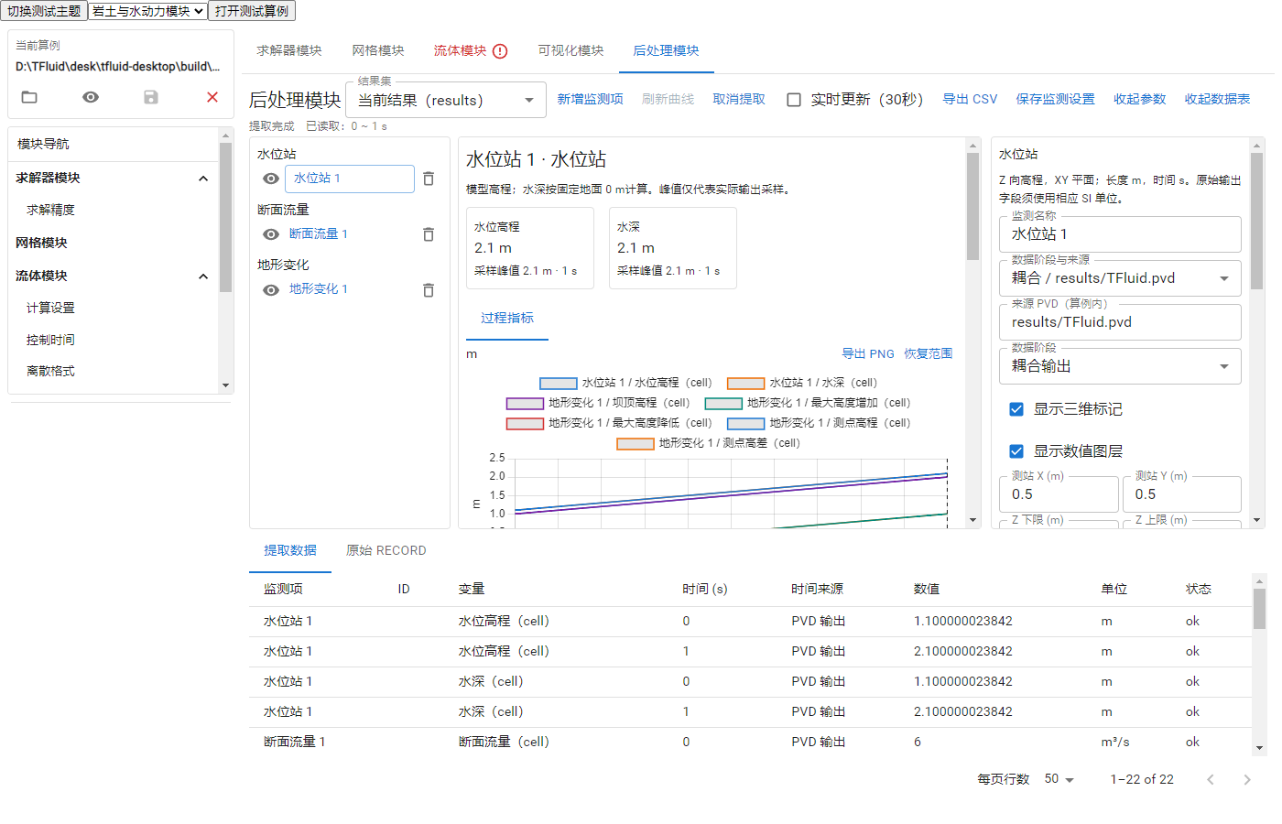Toggle legend swatch 水位站 1 / 水深
This screenshot has width=1282, height=824.
745,384
